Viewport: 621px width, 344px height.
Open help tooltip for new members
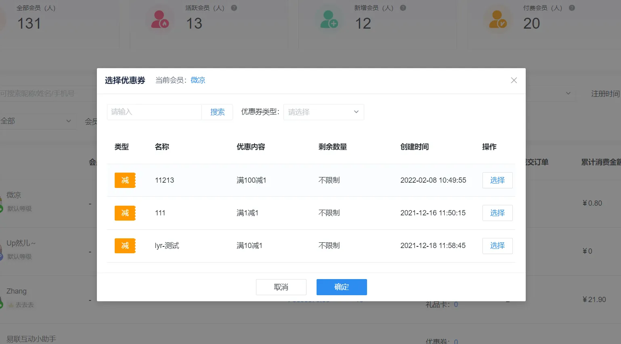(403, 8)
